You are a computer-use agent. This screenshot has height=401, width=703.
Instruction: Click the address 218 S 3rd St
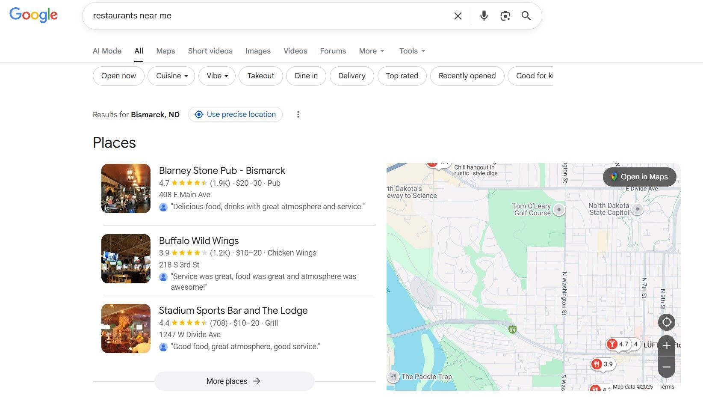[x=179, y=265]
